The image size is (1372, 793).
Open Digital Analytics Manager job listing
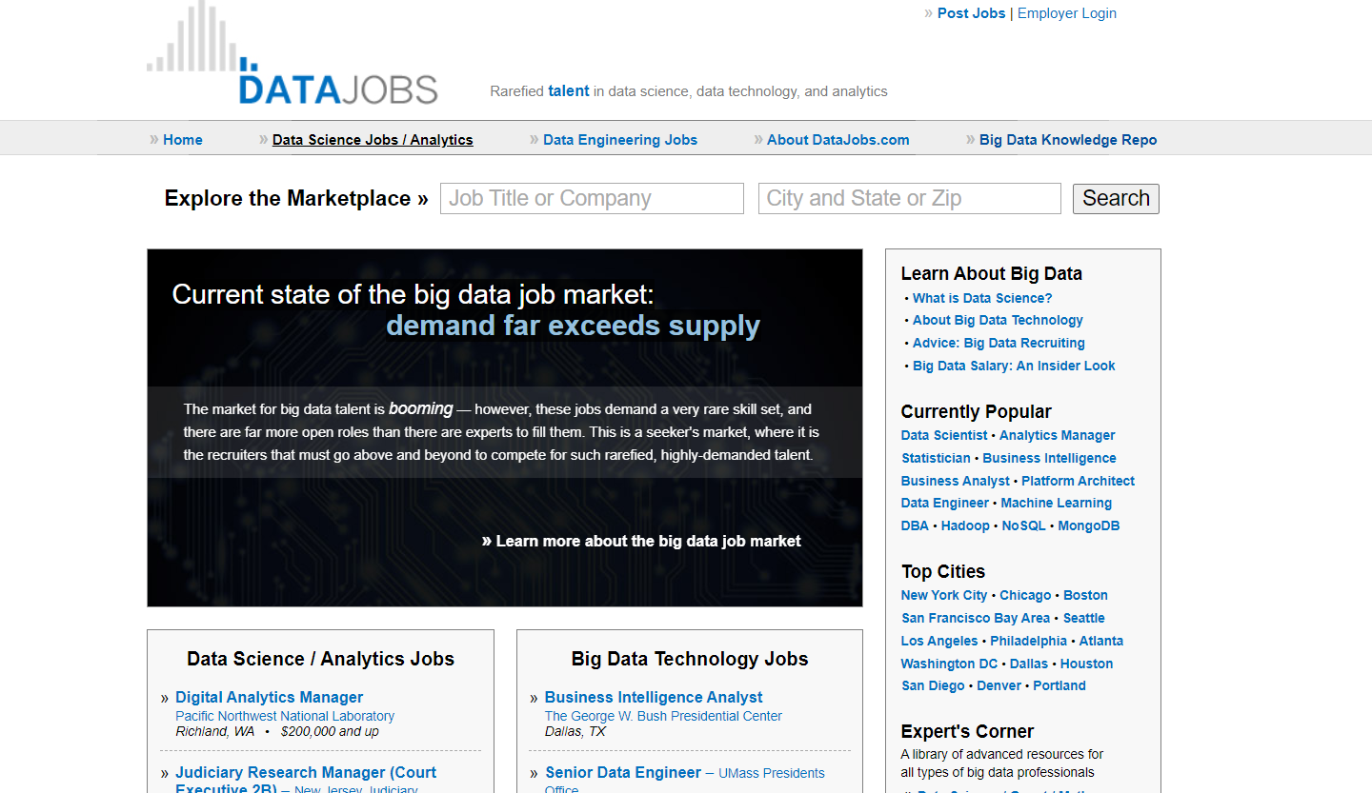coord(269,697)
